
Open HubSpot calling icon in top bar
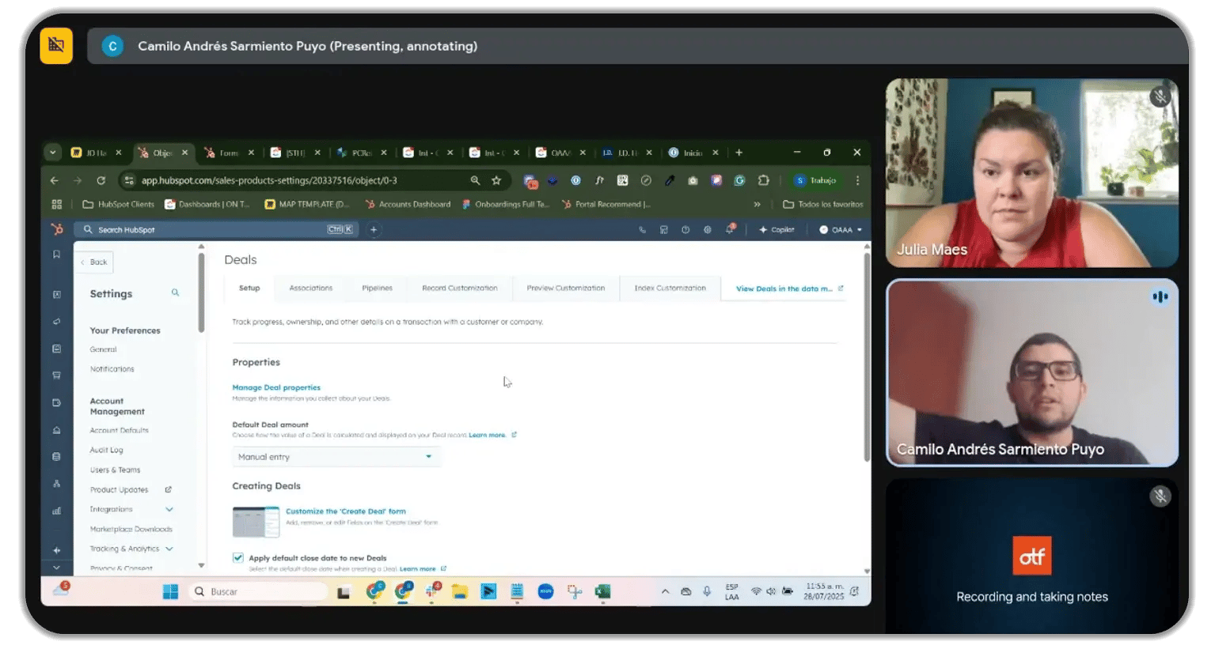[643, 229]
